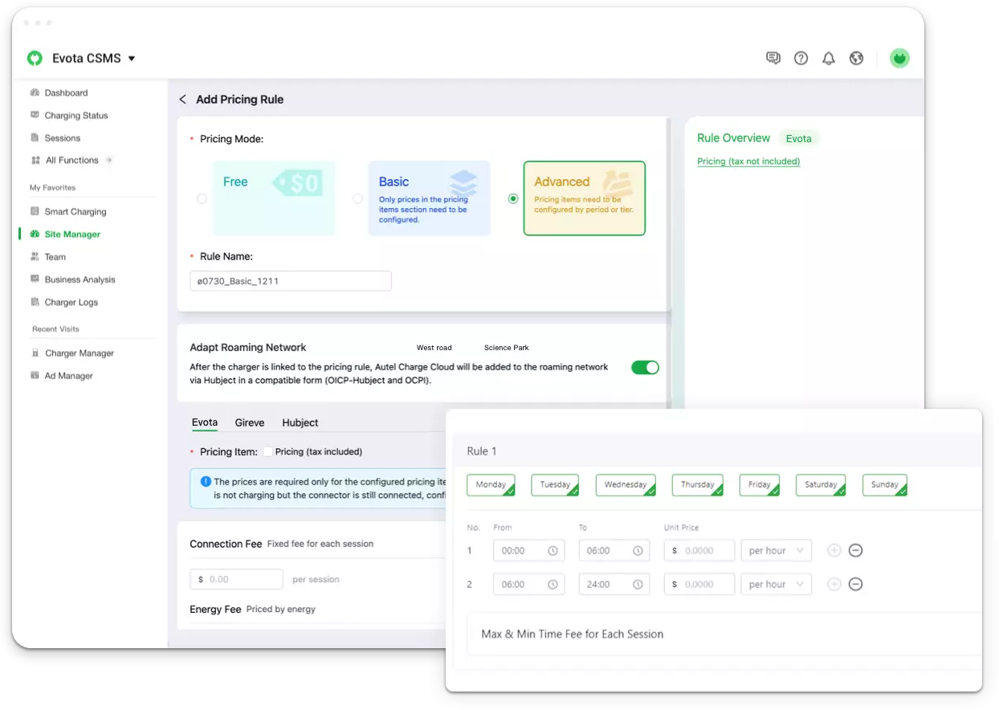This screenshot has height=710, width=999.
Task: Disable the Adapt Roaming Network toggle
Action: click(x=645, y=366)
